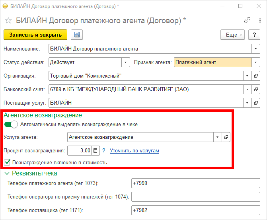This screenshot has height=220, width=267.
Task: Open Услуга агента record with the open-form icon
Action: point(226,137)
